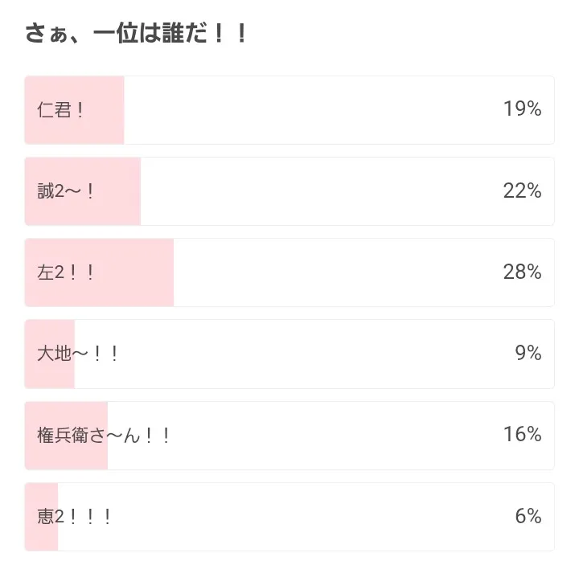This screenshot has width=579, height=565.
Task: Click the 19% result value
Action: 522,110
